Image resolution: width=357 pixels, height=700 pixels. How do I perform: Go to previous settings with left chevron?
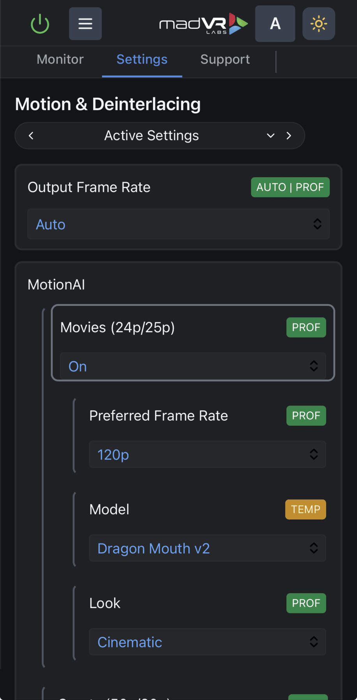(31, 136)
